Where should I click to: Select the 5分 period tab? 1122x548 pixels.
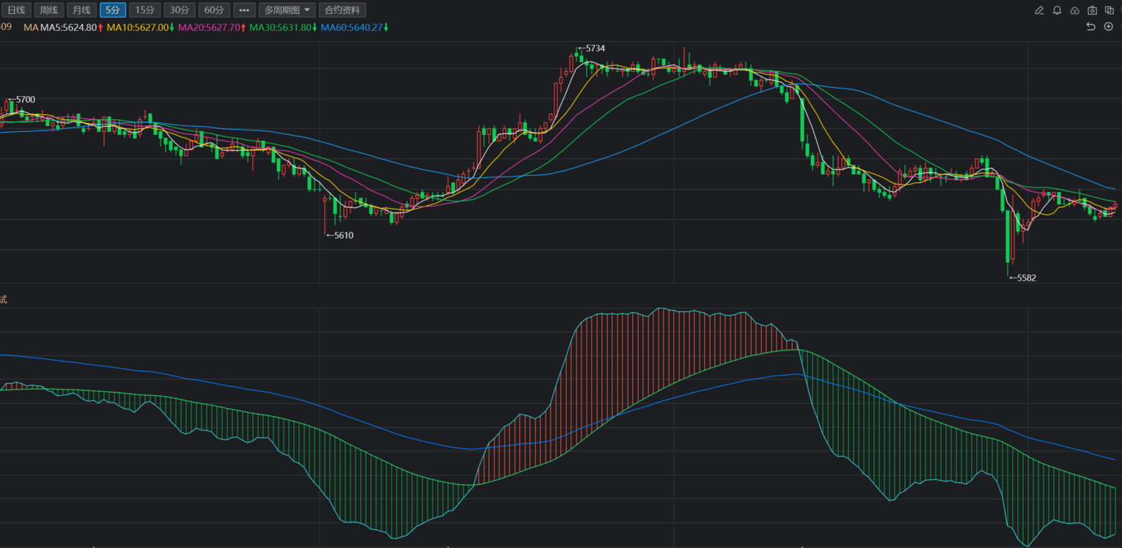(x=112, y=10)
